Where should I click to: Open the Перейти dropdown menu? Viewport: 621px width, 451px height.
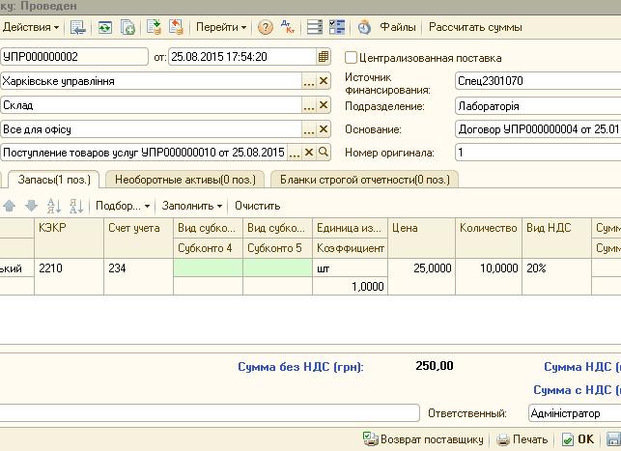point(221,27)
